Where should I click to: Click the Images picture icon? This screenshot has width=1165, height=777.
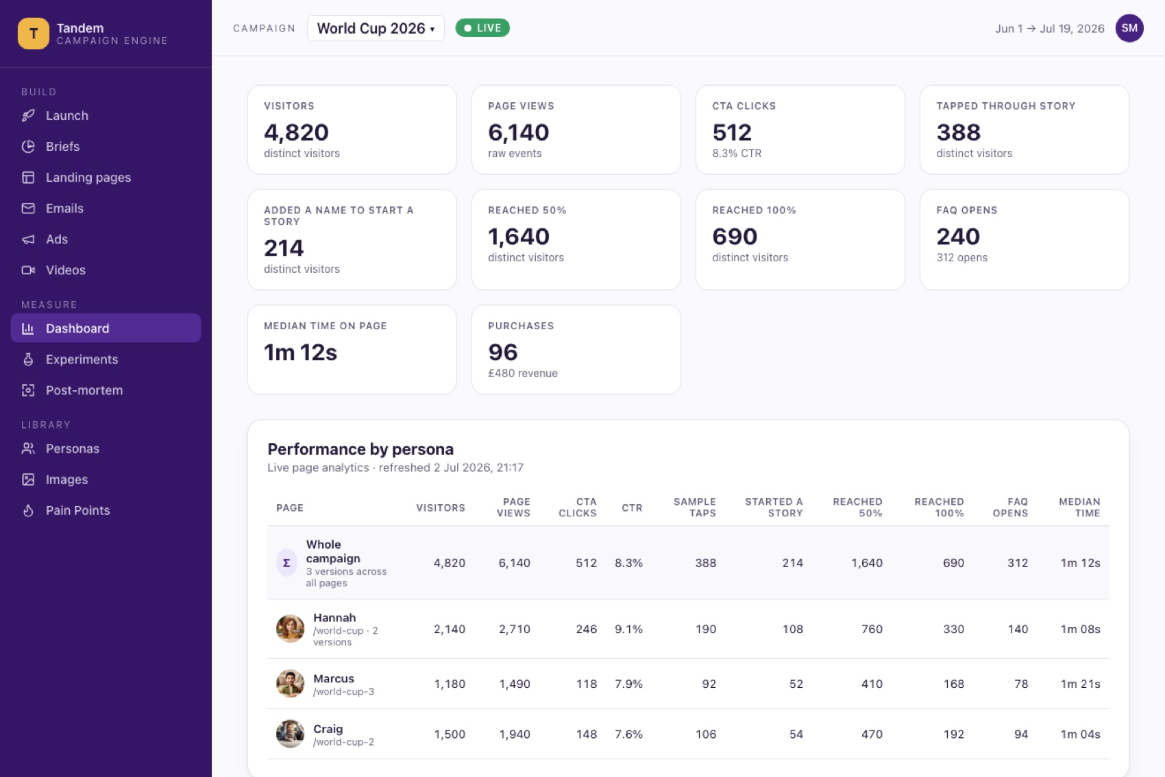pos(28,479)
